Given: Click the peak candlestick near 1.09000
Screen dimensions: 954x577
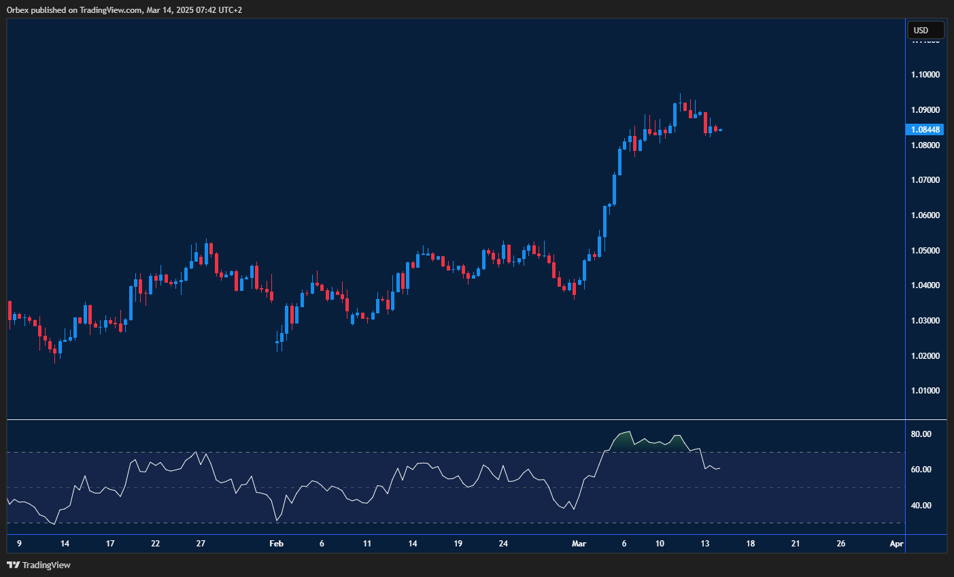Looking at the screenshot, I should click(680, 102).
